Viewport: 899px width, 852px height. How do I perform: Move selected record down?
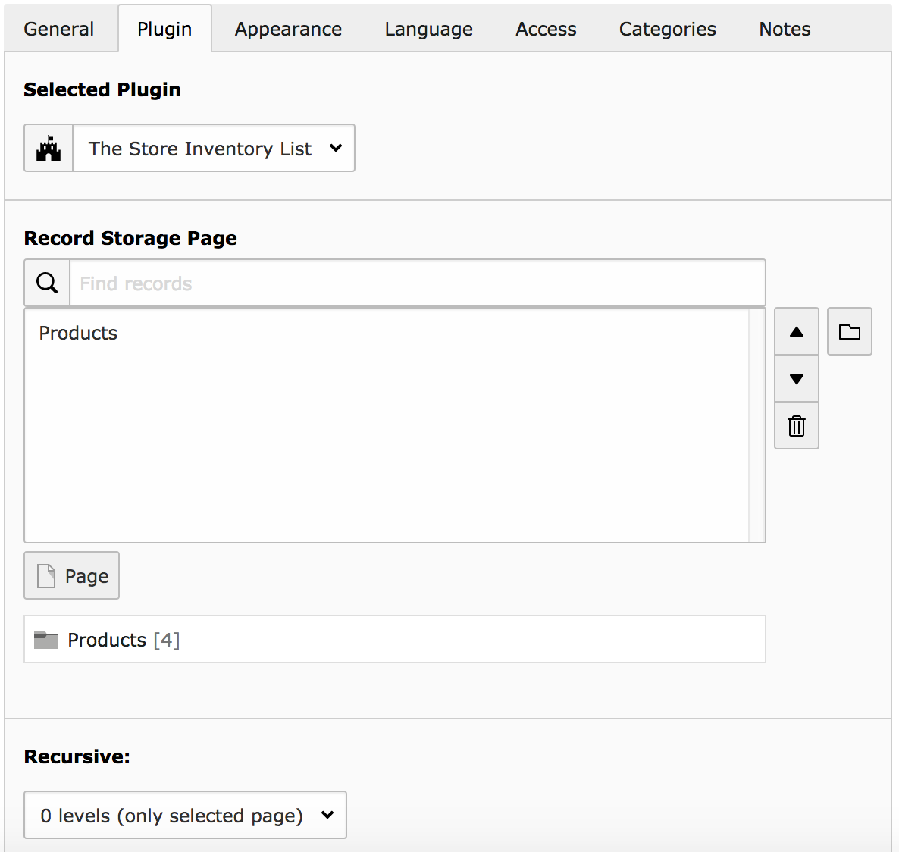796,379
